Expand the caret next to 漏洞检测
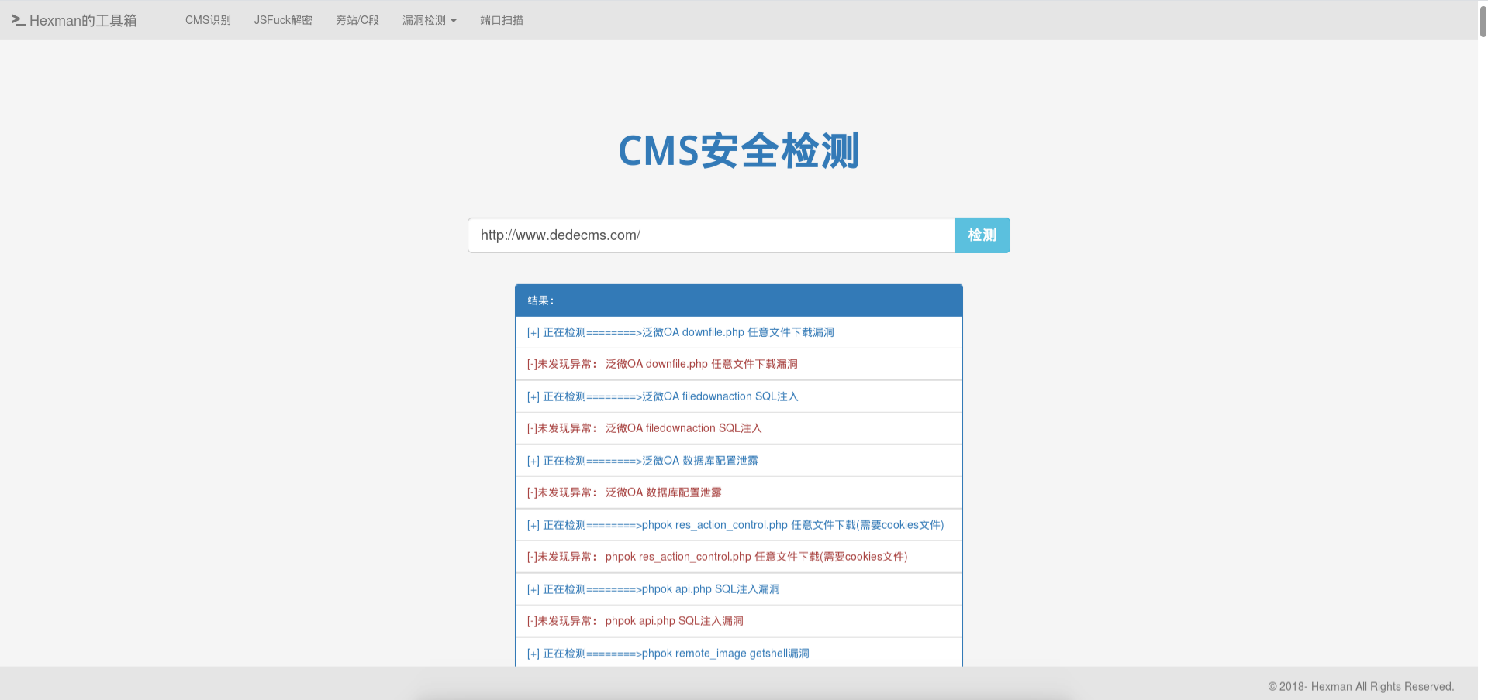1488x700 pixels. pyautogui.click(x=454, y=21)
